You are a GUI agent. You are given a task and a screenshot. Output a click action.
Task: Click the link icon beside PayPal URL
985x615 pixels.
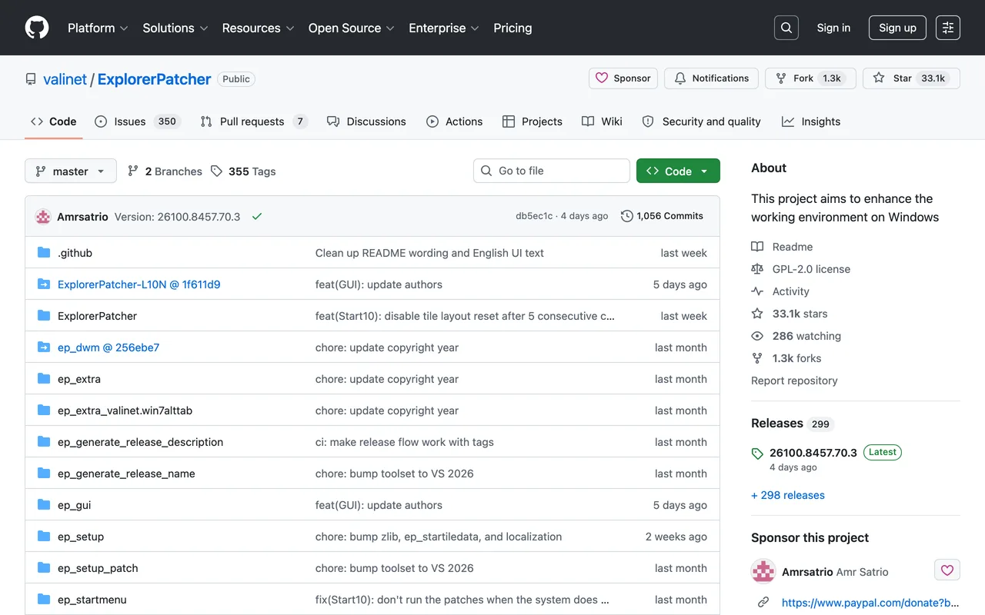(763, 603)
